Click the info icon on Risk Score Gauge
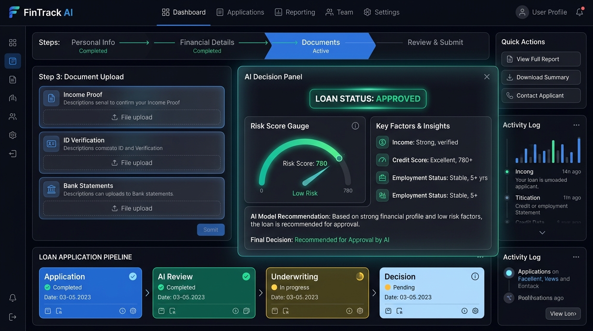Image resolution: width=593 pixels, height=331 pixels. tap(355, 126)
